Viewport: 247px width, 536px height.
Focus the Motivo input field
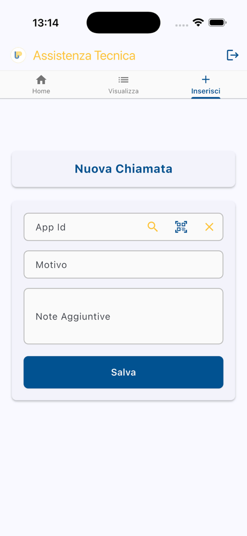(x=124, y=265)
